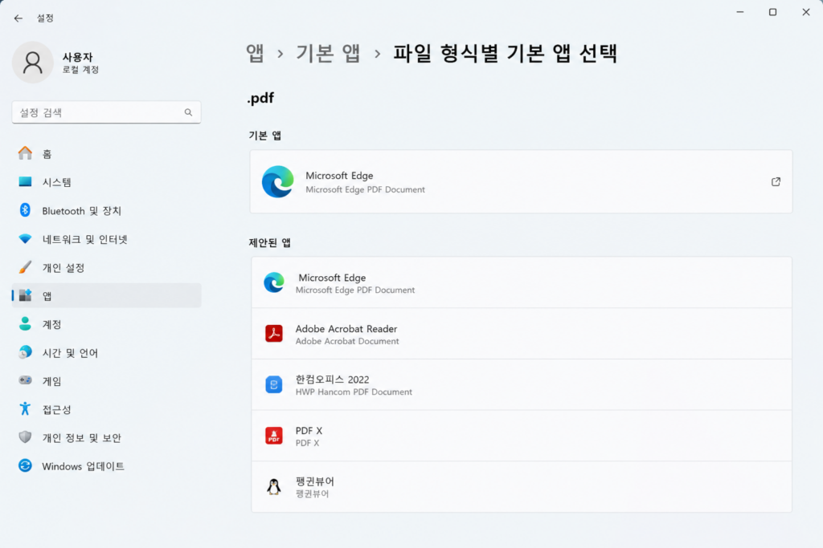Screen dimensions: 823x548
Task: Click the Home (홈) house icon
Action: point(25,153)
